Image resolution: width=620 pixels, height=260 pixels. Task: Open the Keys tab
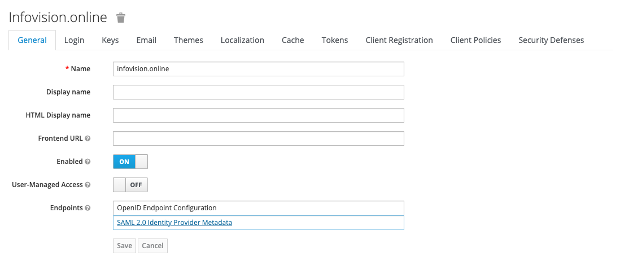(110, 40)
